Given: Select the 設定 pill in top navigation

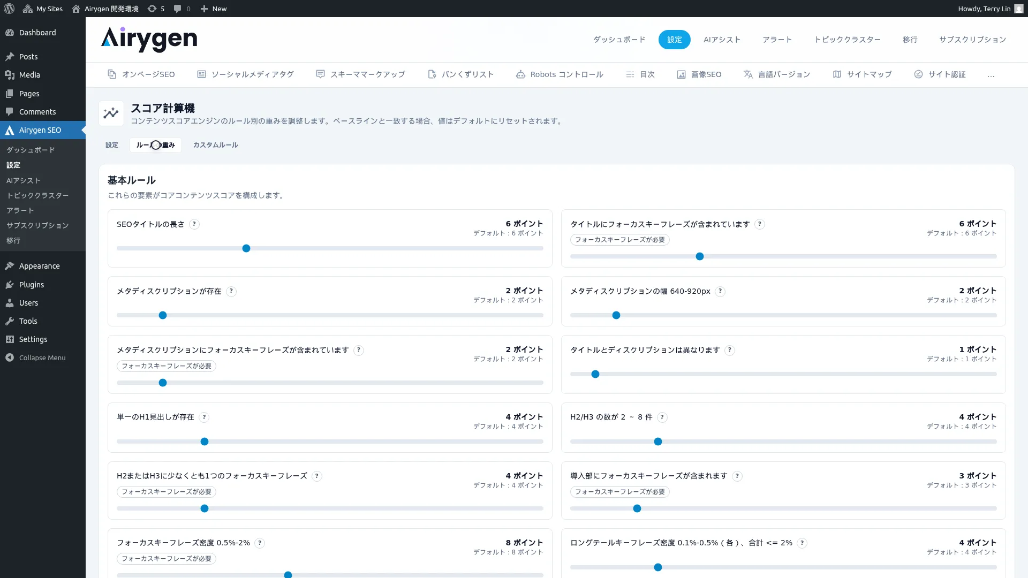Looking at the screenshot, I should point(675,40).
